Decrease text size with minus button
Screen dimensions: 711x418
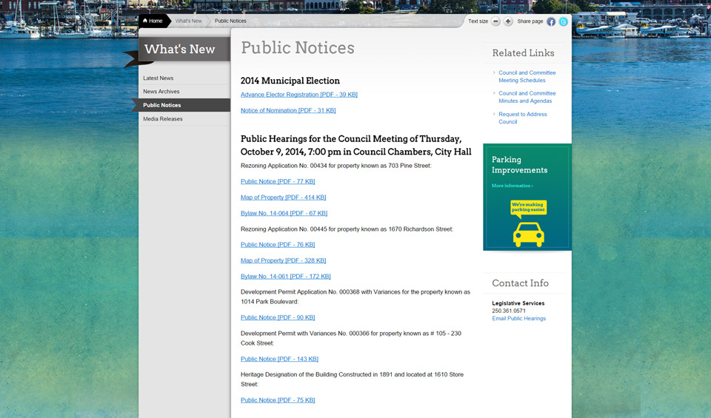(495, 21)
